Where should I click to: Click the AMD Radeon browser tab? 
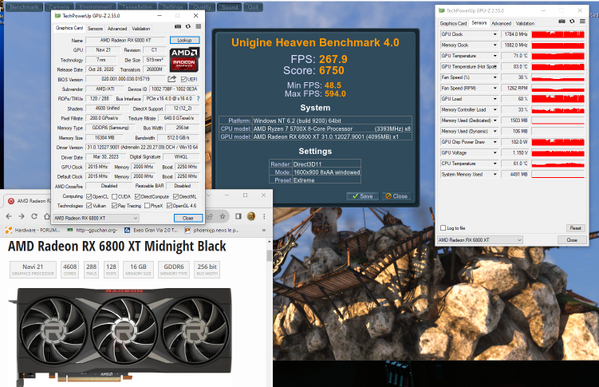pos(29,201)
